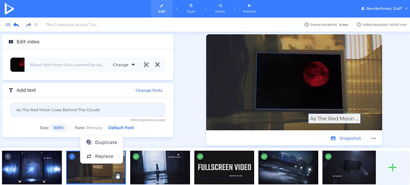Go to the Music tab
The width and height of the screenshot is (410, 185).
pos(220,8)
